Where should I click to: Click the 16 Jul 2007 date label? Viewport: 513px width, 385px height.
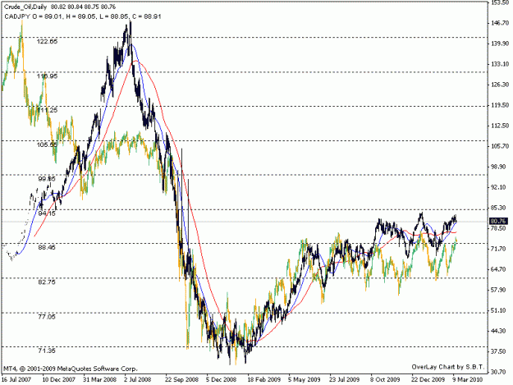coord(16,379)
